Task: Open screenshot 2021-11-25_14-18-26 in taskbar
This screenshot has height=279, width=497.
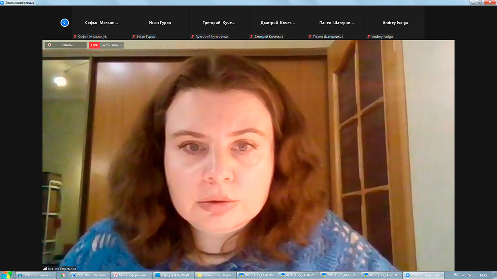Action: (298, 275)
